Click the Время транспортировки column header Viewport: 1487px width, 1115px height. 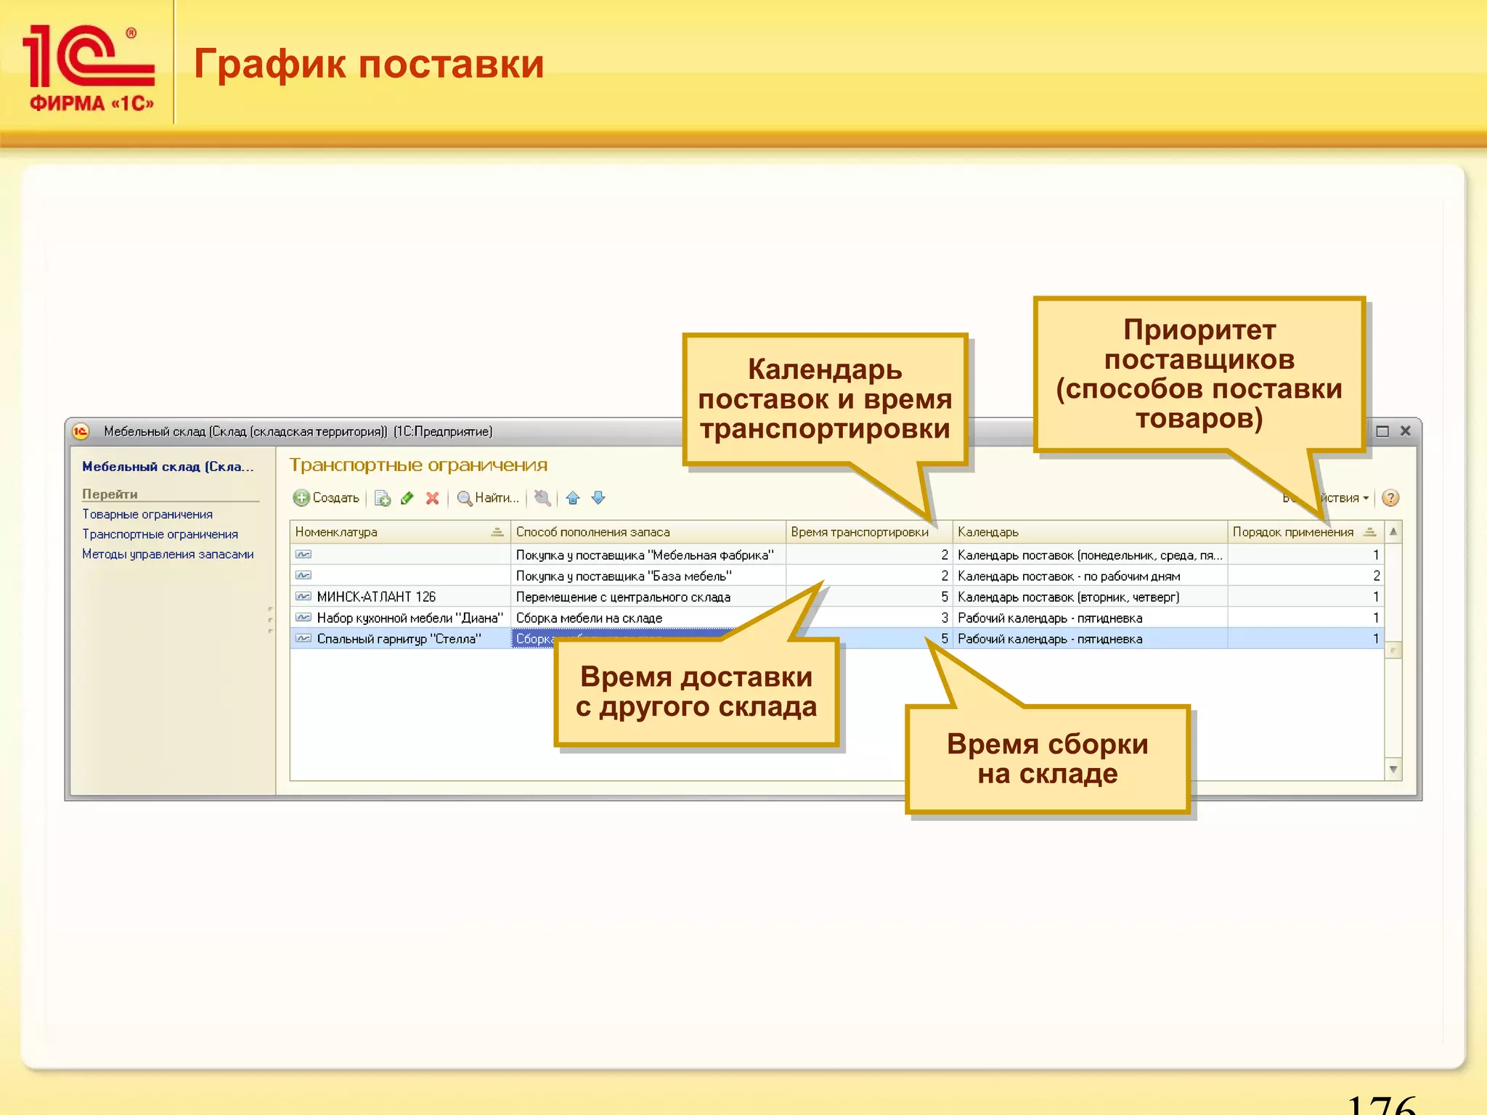860,532
